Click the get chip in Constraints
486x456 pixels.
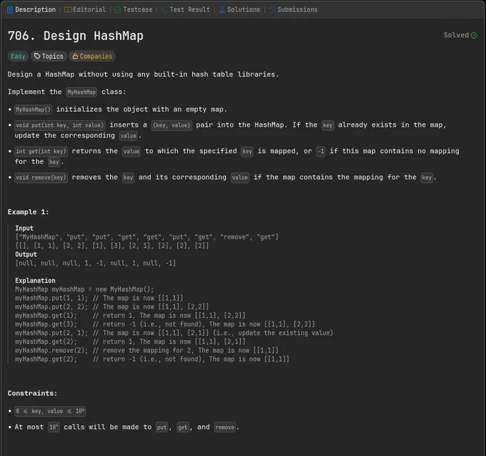point(182,427)
